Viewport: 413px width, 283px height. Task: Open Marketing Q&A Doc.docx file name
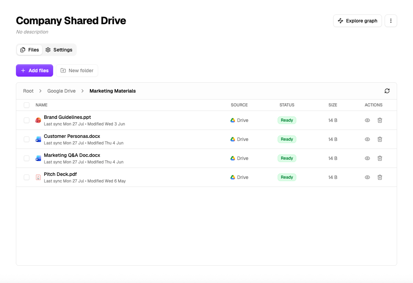tap(72, 155)
